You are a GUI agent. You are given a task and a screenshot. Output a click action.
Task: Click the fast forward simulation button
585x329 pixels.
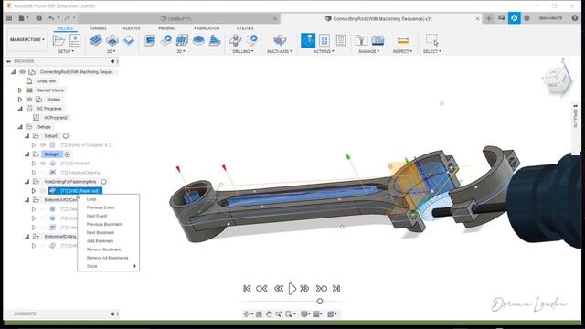pyautogui.click(x=304, y=289)
